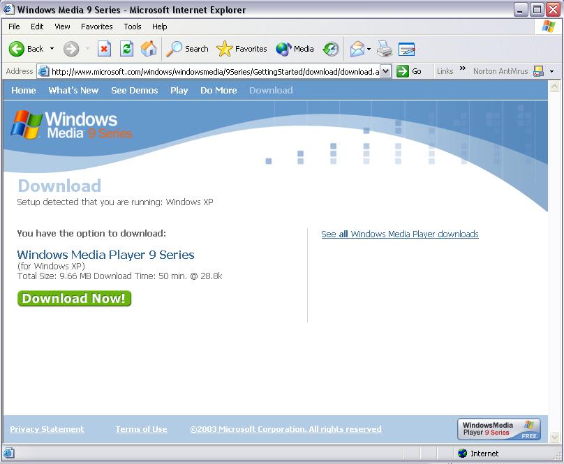The height and width of the screenshot is (464, 564).
Task: Open the Play navigation tab
Action: 179,91
